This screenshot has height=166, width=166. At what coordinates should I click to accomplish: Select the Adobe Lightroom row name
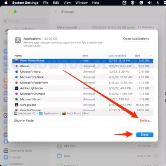click(x=31, y=88)
